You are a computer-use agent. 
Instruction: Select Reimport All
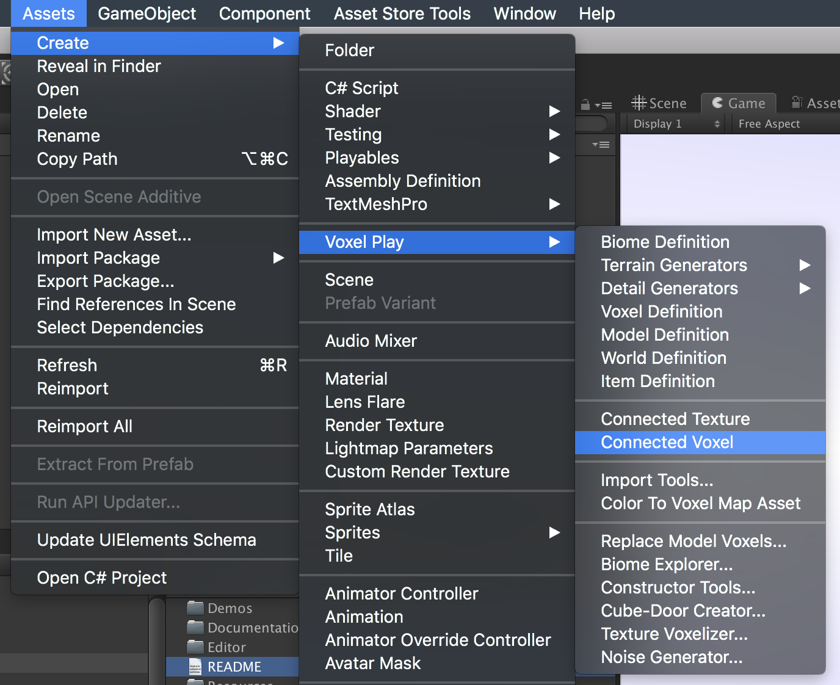point(155,426)
